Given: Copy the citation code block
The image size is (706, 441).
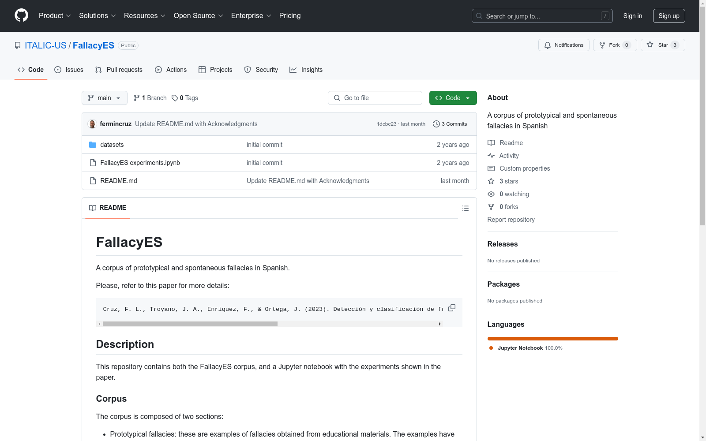Looking at the screenshot, I should [452, 308].
